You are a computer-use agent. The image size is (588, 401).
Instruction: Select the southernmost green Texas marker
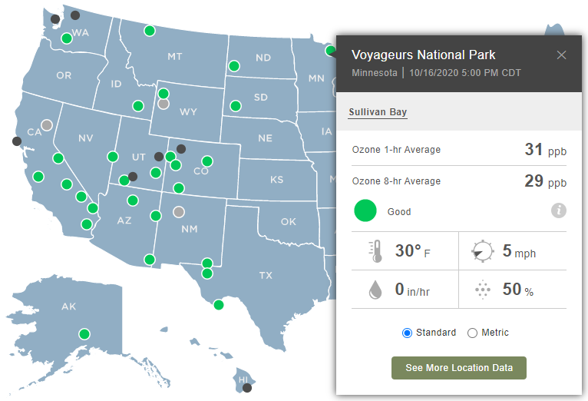point(219,305)
